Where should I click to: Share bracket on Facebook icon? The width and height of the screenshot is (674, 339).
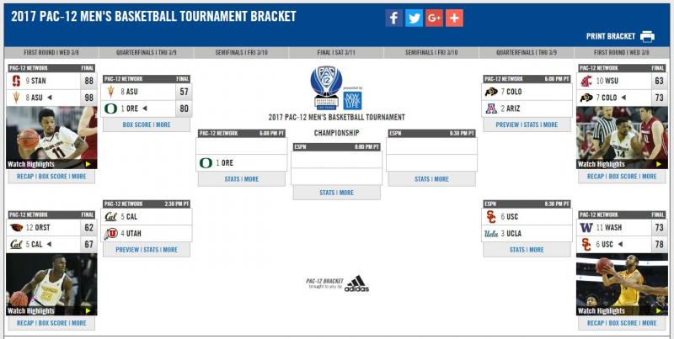coord(393,18)
